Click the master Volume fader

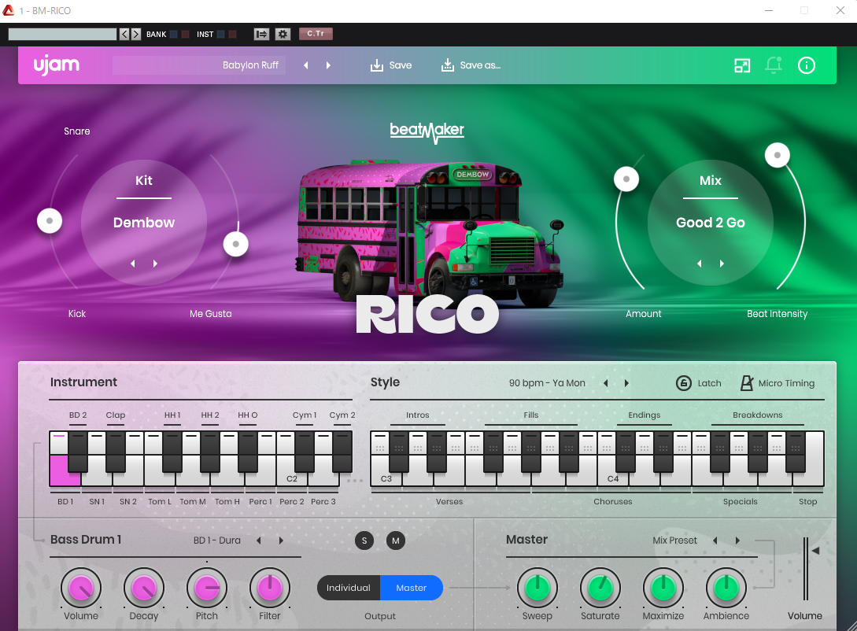click(x=806, y=570)
